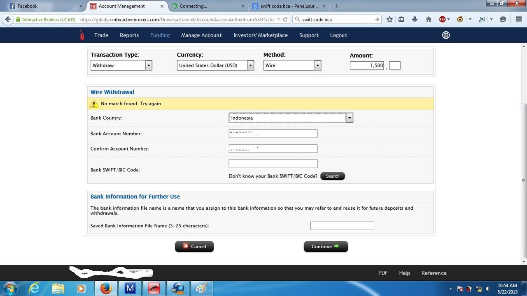The width and height of the screenshot is (527, 296).
Task: Click the Continue button
Action: 326,247
